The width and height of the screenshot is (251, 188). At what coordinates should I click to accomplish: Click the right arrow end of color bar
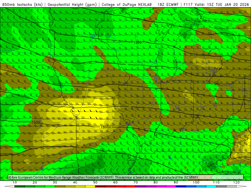coord(242,186)
